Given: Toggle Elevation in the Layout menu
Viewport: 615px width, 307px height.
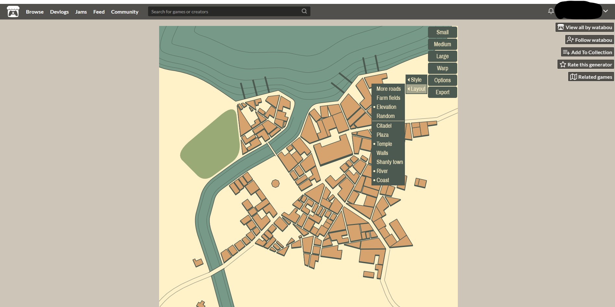Looking at the screenshot, I should [386, 107].
